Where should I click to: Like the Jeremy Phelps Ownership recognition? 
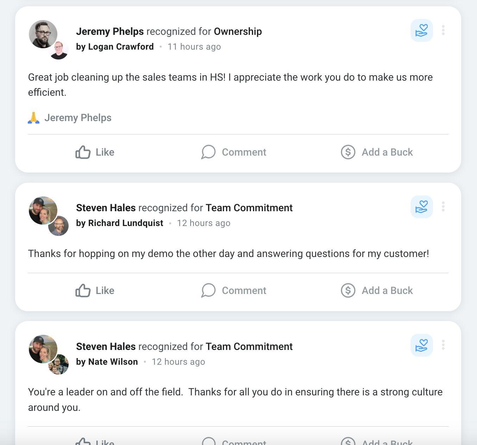tap(95, 152)
